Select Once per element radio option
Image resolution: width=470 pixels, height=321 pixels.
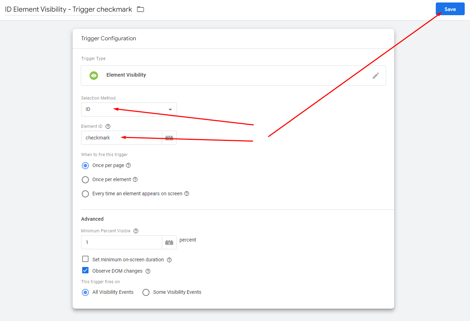[85, 180]
